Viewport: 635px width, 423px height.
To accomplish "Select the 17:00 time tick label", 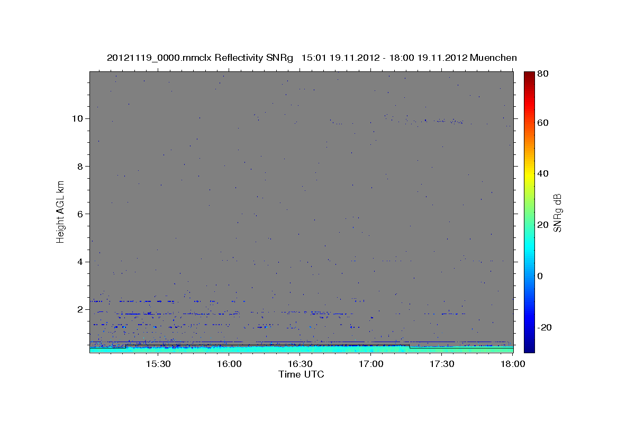I will (371, 364).
